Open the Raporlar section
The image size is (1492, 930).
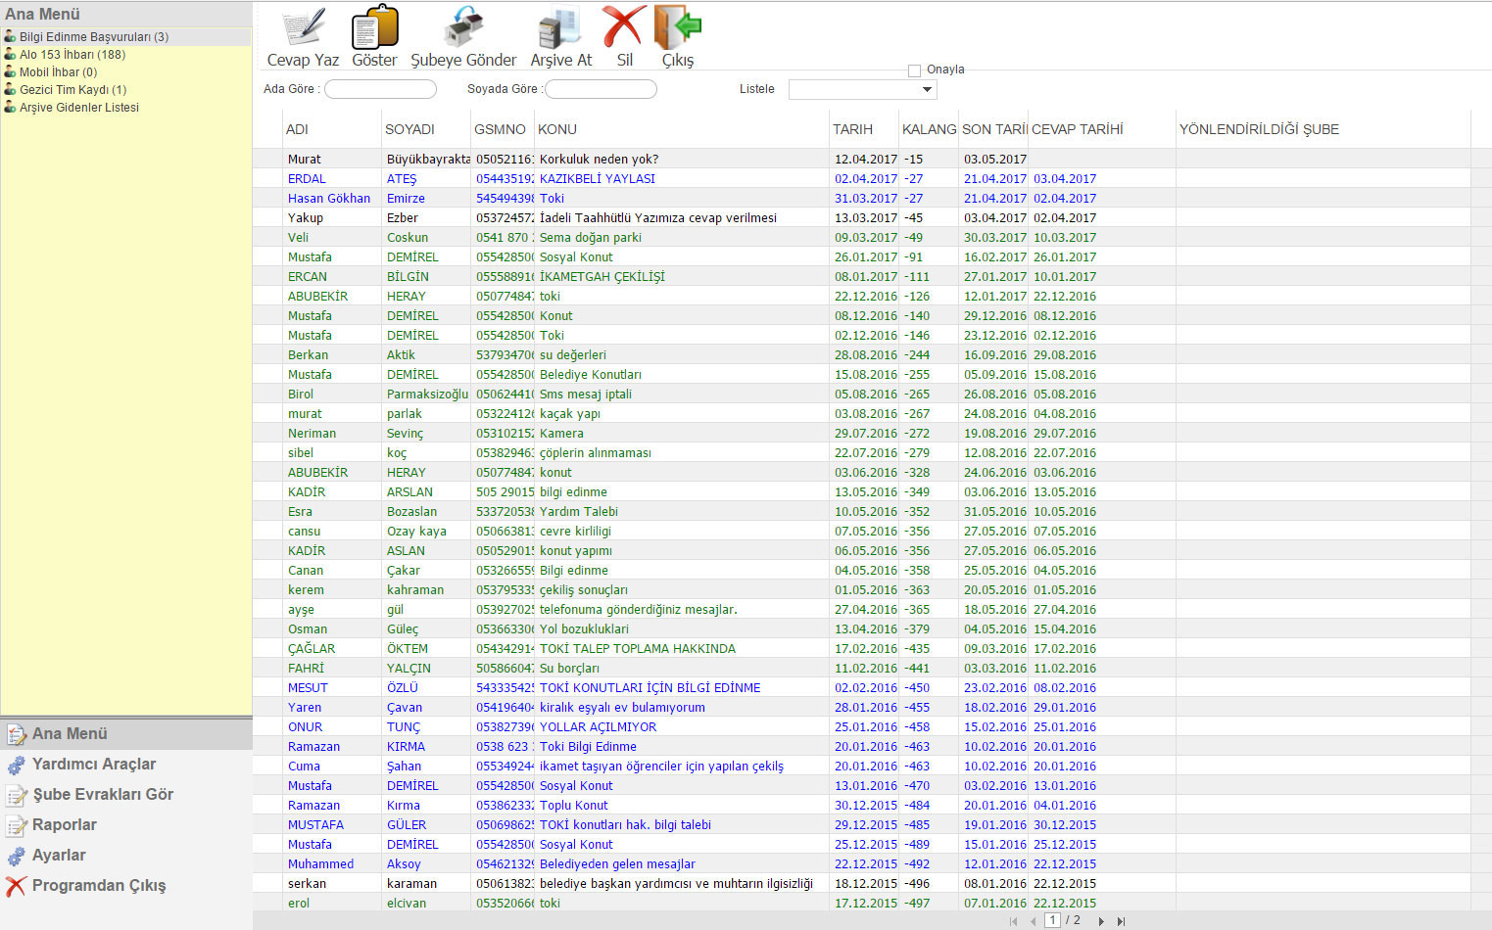click(126, 825)
